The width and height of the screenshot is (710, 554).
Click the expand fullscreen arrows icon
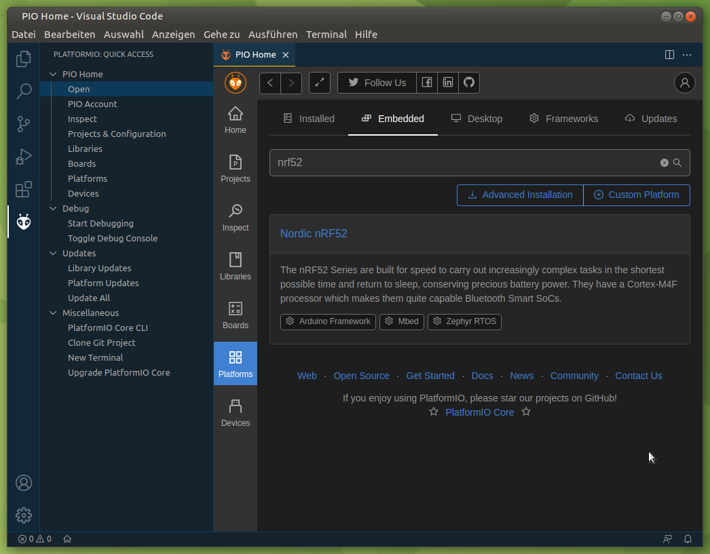[320, 83]
